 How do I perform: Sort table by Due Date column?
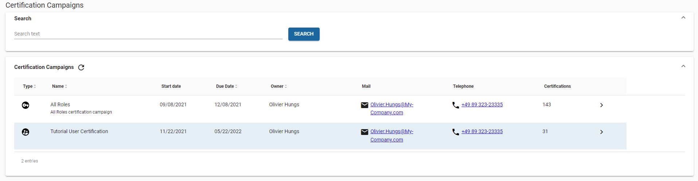tap(226, 86)
